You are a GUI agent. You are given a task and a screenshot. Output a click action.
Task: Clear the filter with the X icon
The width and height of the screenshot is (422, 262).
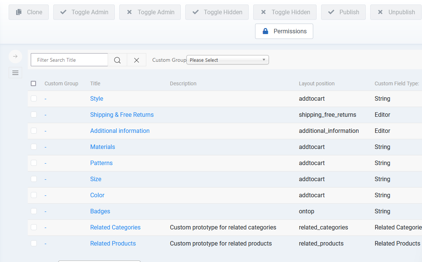tap(137, 60)
